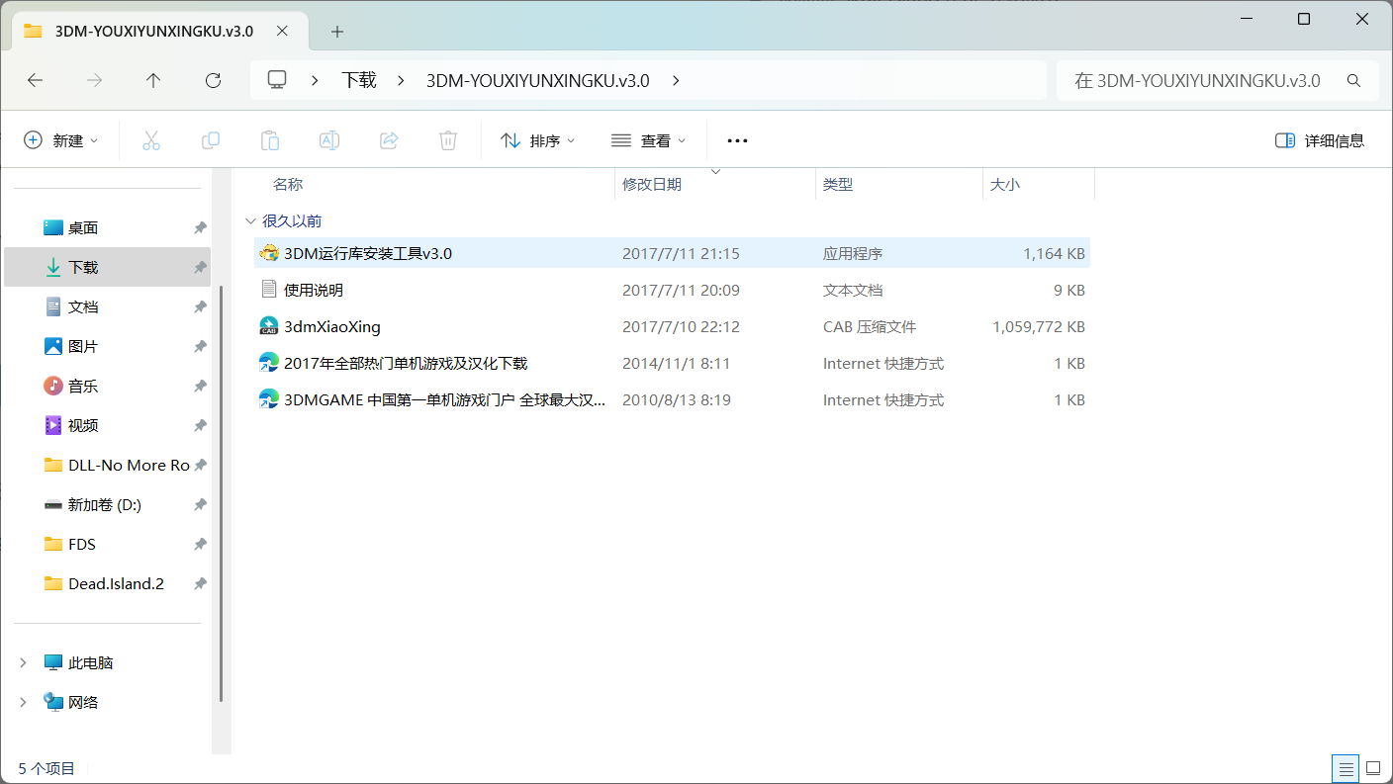The image size is (1393, 784).
Task: Add a new tab with the plus button
Action: (337, 32)
